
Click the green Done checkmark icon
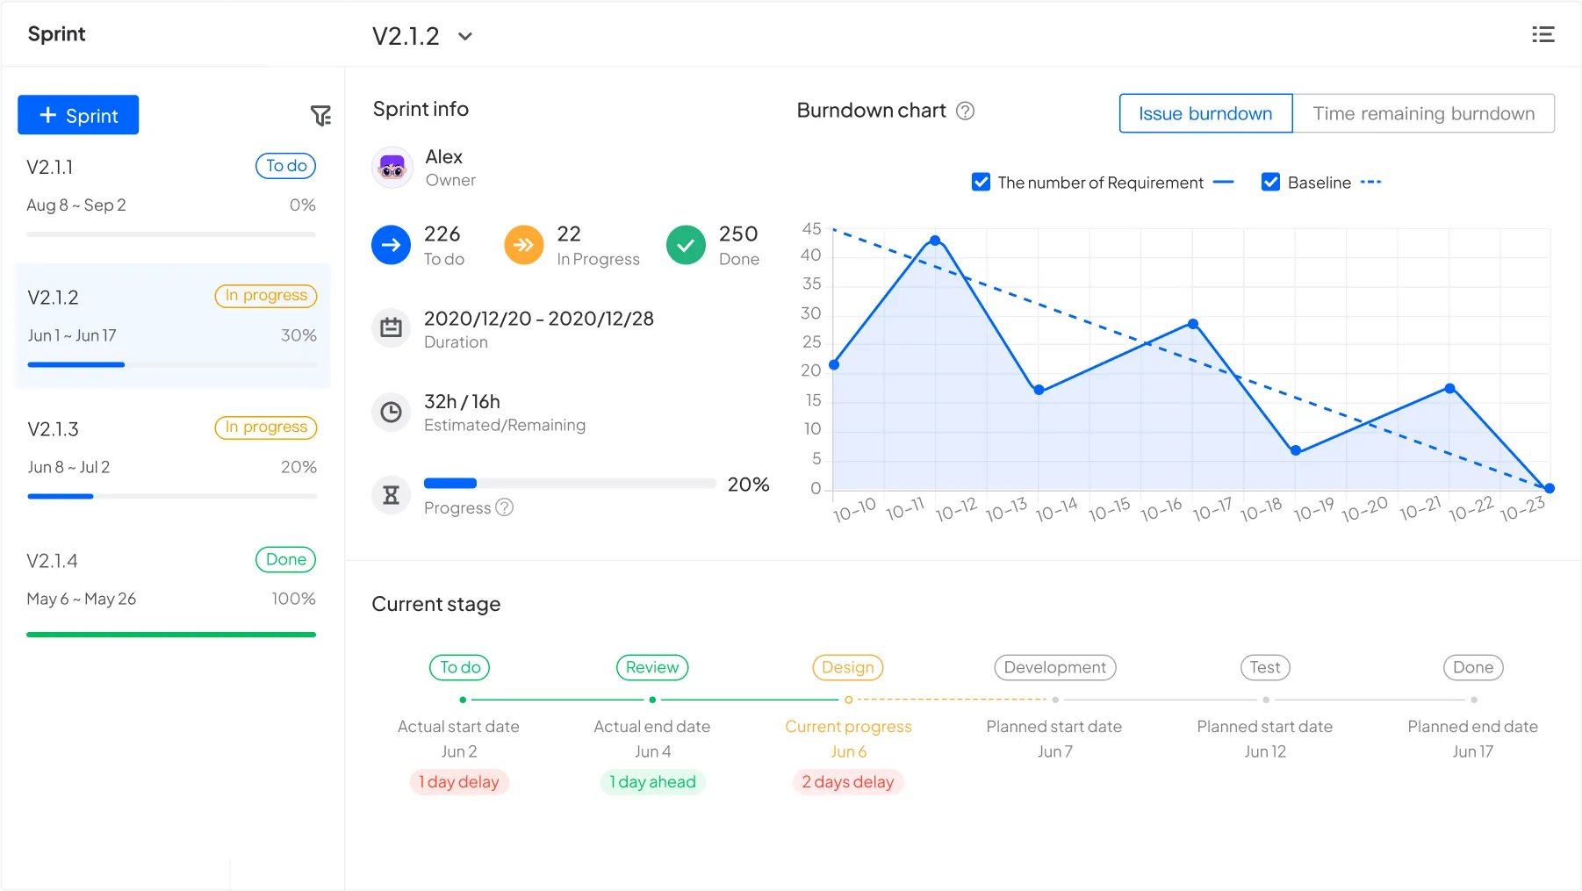point(686,245)
